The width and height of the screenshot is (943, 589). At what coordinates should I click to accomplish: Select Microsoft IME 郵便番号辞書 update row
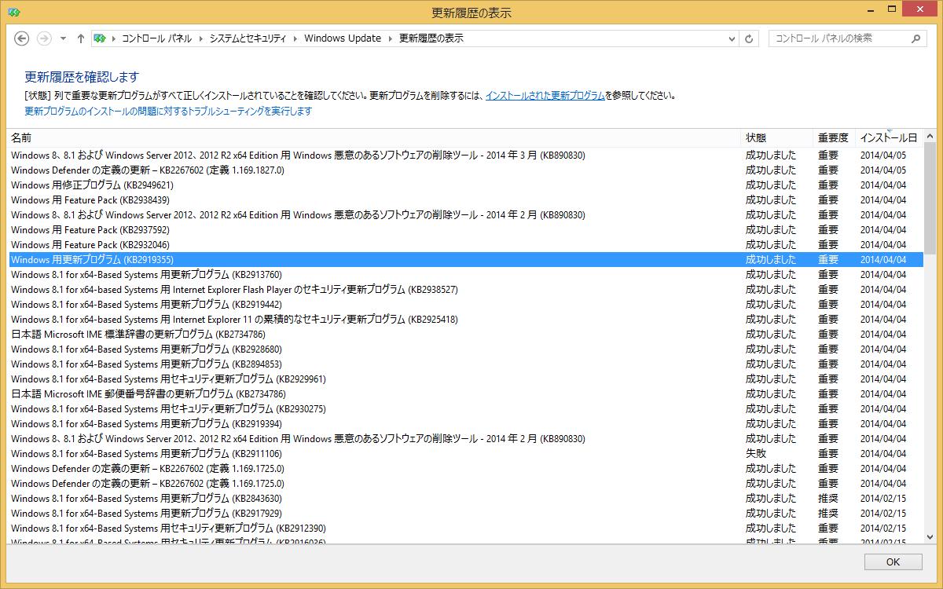click(466, 394)
